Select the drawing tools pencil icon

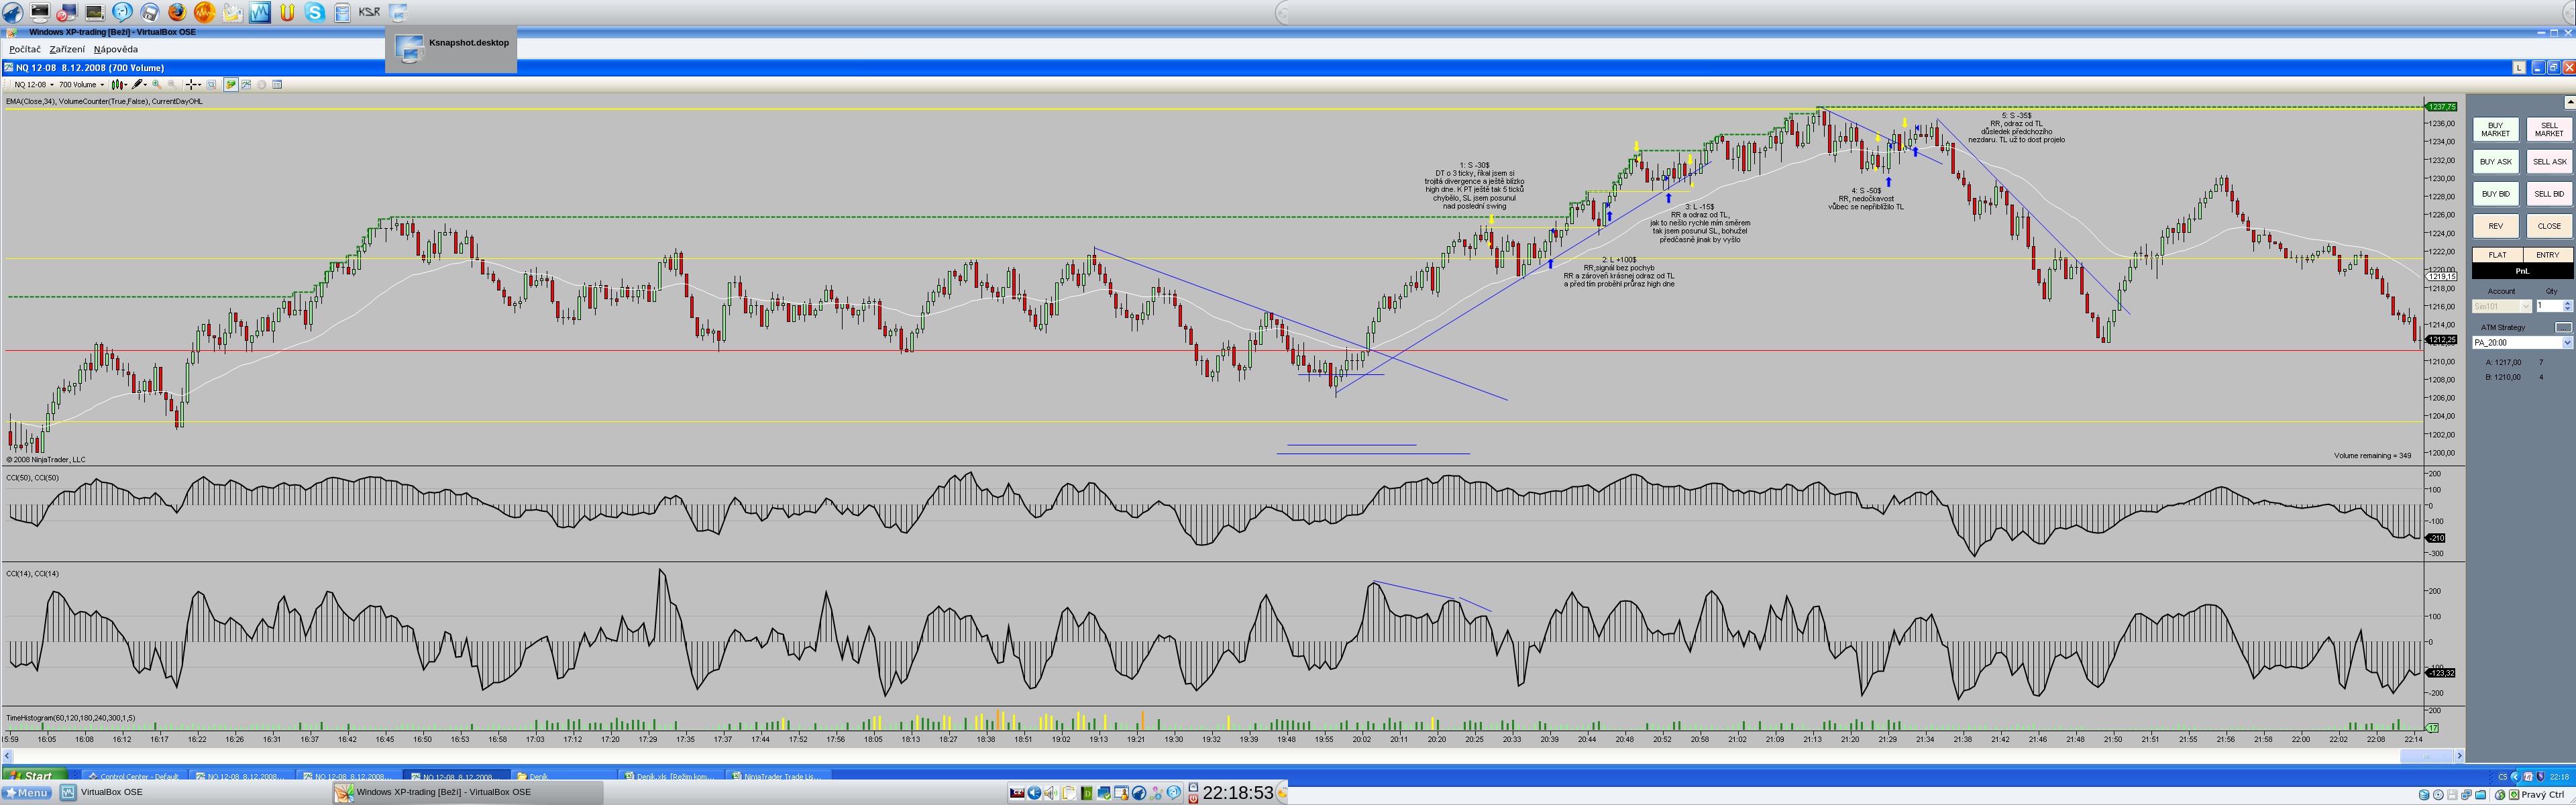pyautogui.click(x=138, y=85)
